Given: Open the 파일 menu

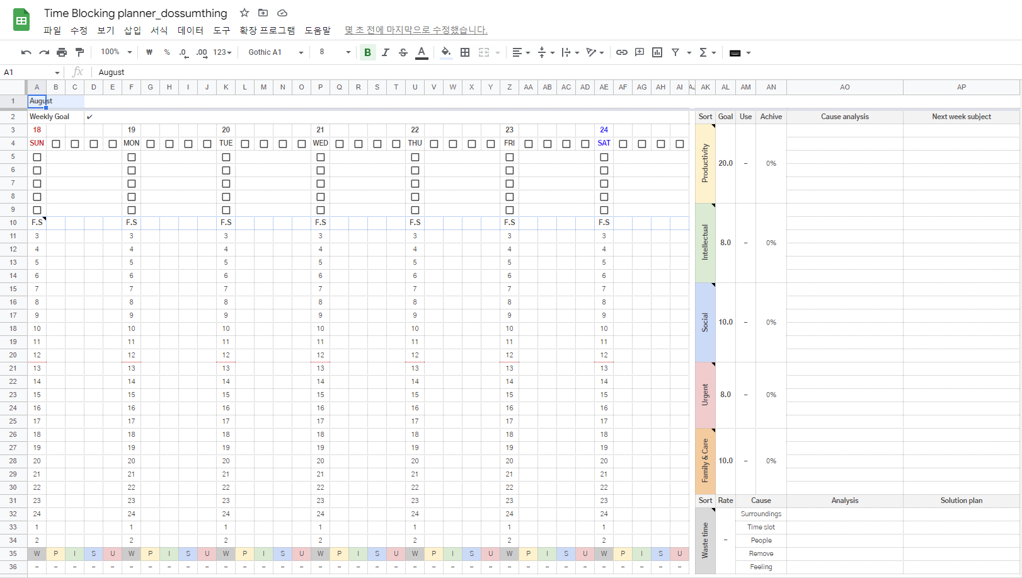Looking at the screenshot, I should click(x=52, y=30).
